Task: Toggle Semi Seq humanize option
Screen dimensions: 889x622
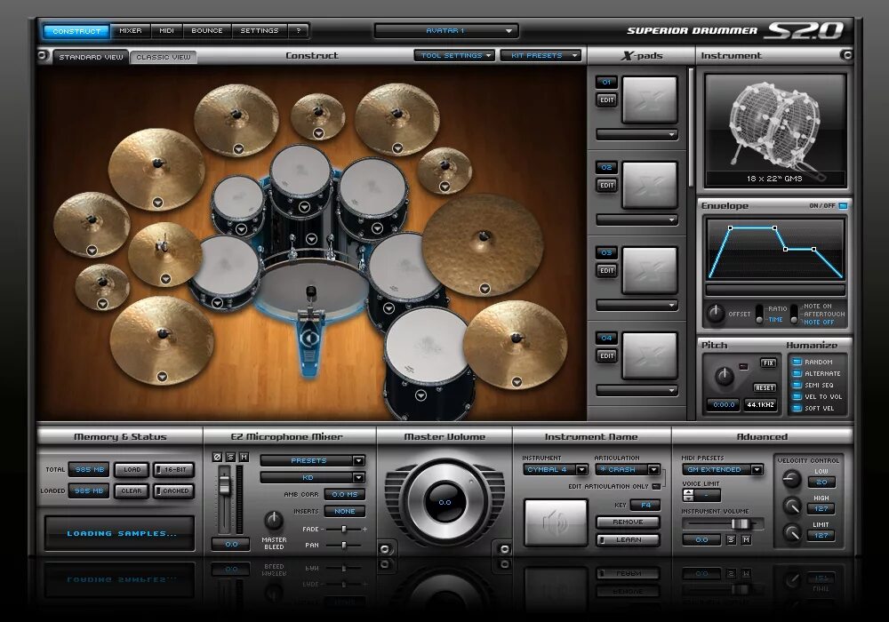Action: pyautogui.click(x=797, y=385)
